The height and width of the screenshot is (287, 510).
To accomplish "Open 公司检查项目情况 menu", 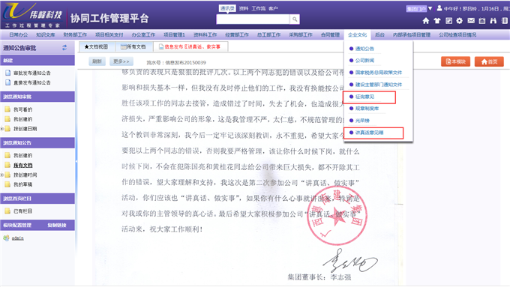I will tap(457, 34).
